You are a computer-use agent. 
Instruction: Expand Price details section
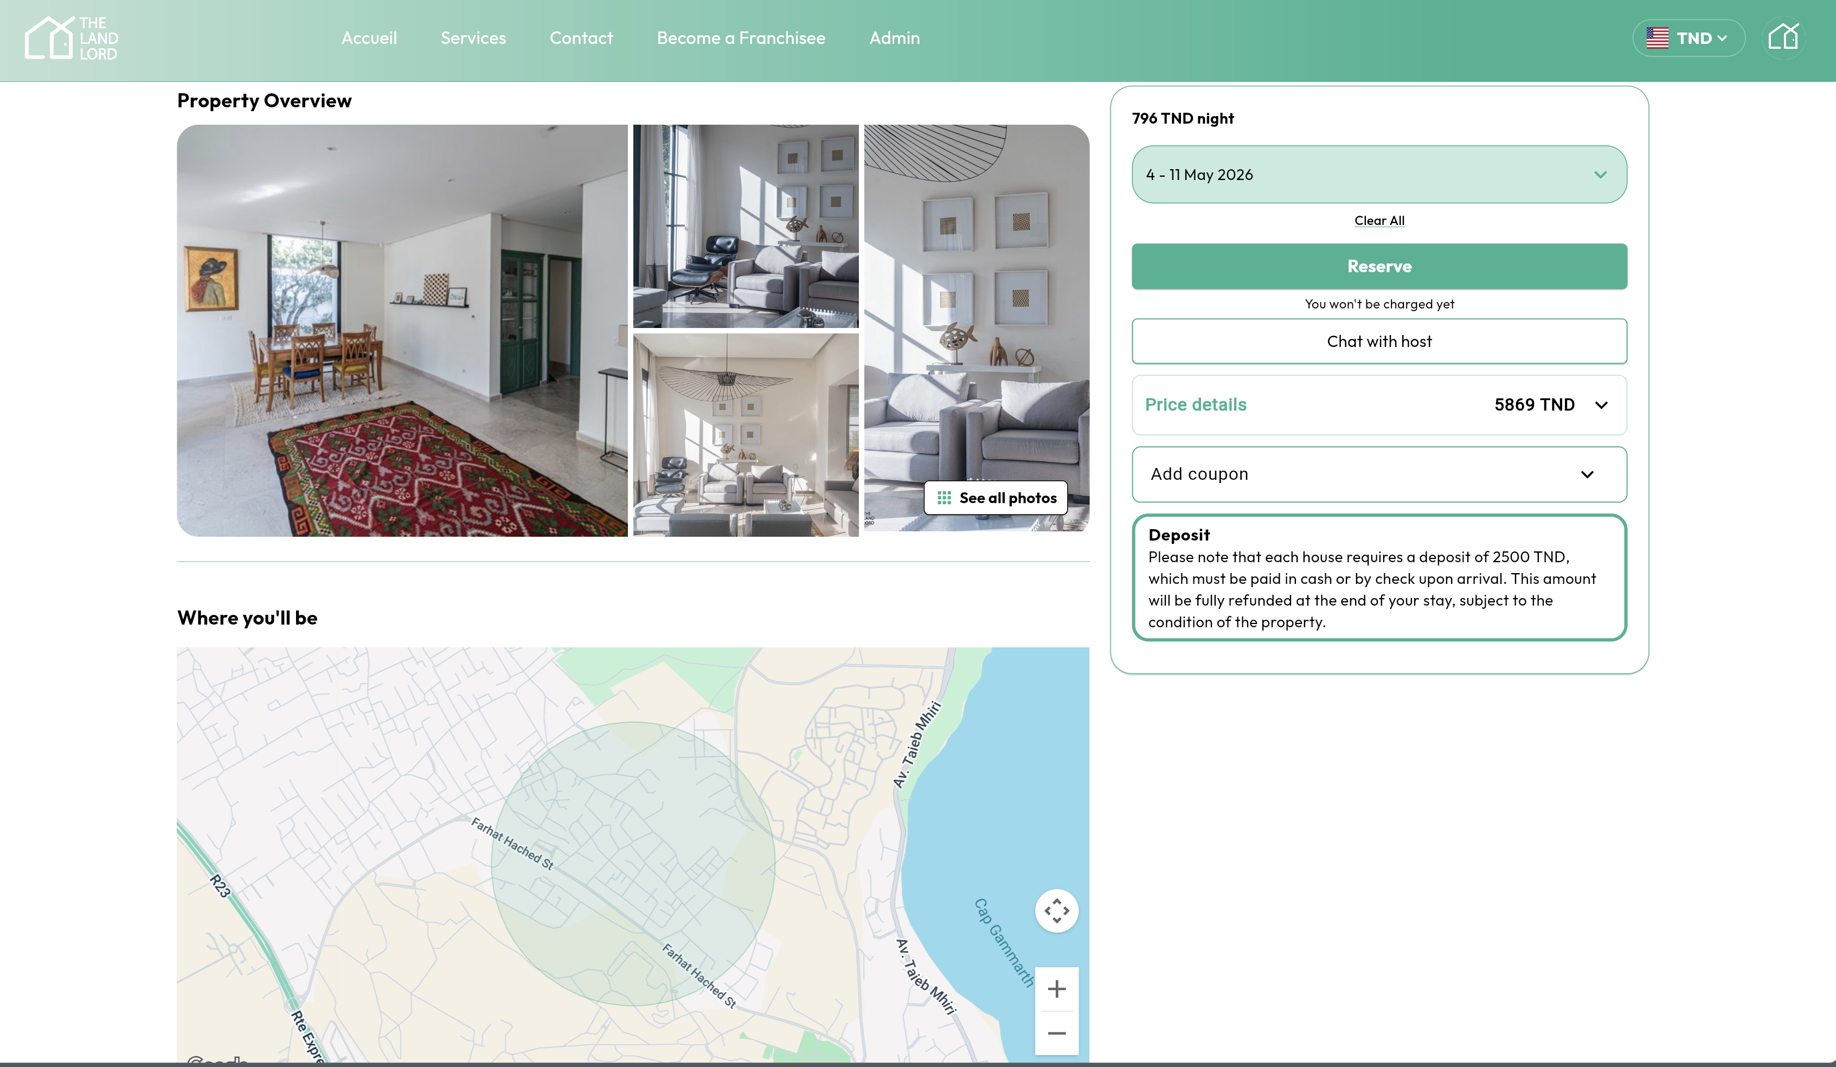click(1378, 405)
